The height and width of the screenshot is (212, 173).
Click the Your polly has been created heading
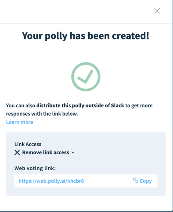86,36
